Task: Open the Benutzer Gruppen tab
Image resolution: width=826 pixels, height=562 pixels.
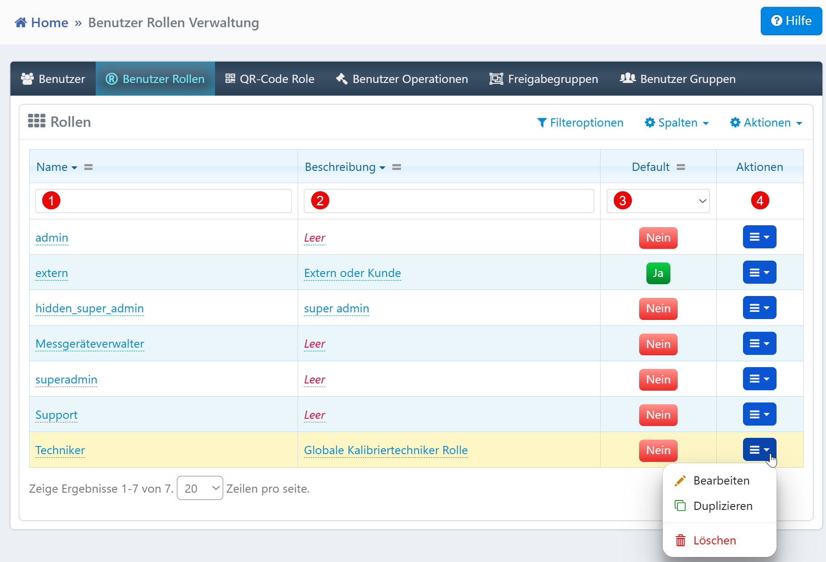Action: click(678, 79)
